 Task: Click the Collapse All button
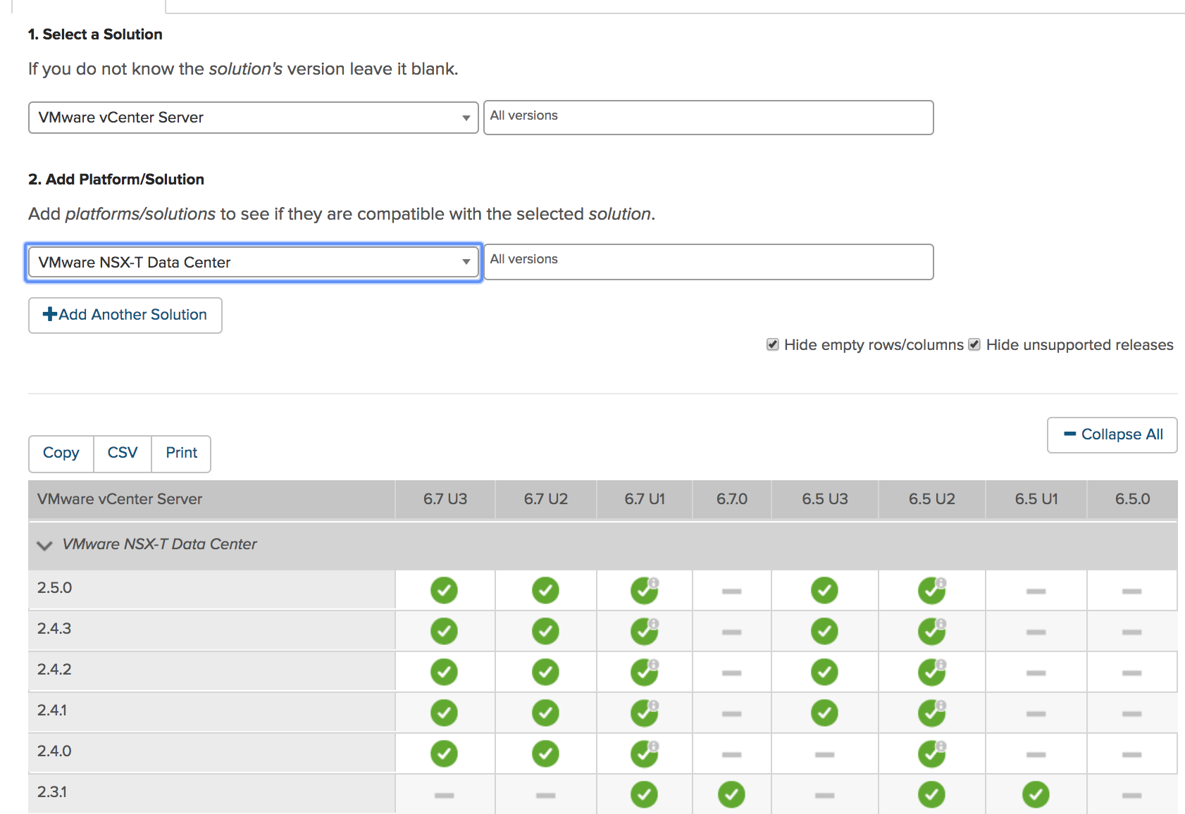tap(1112, 434)
